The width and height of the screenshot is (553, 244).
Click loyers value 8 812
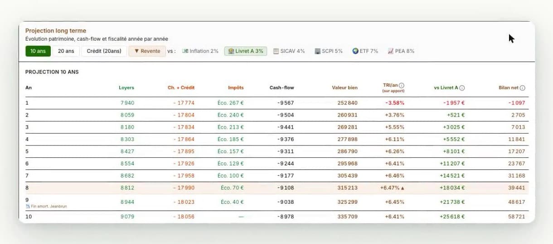[x=127, y=188]
